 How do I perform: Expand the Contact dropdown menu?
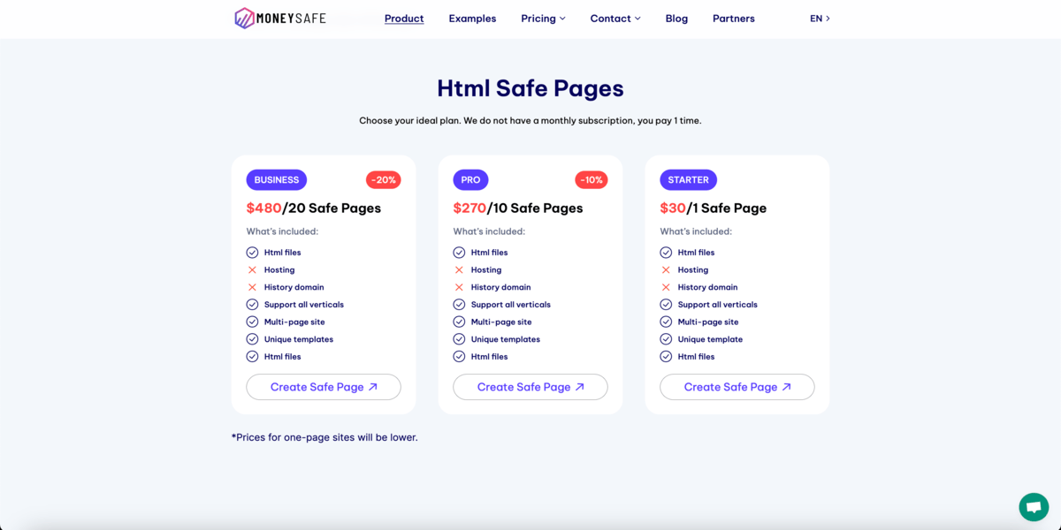[x=615, y=19]
